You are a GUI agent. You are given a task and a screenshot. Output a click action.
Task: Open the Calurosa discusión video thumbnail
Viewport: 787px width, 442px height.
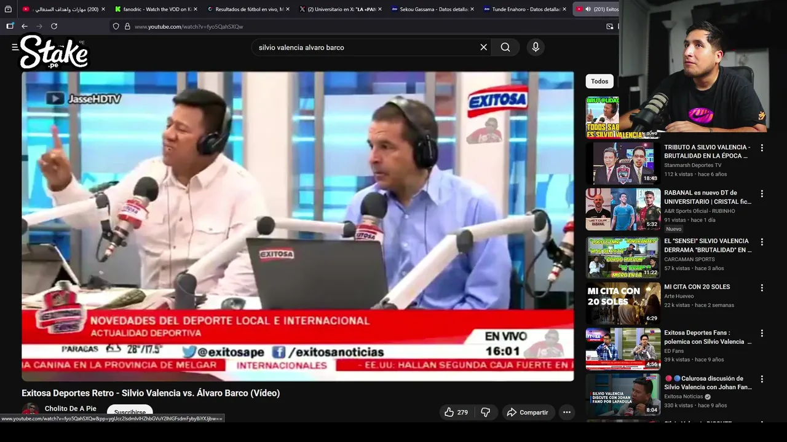tap(623, 395)
